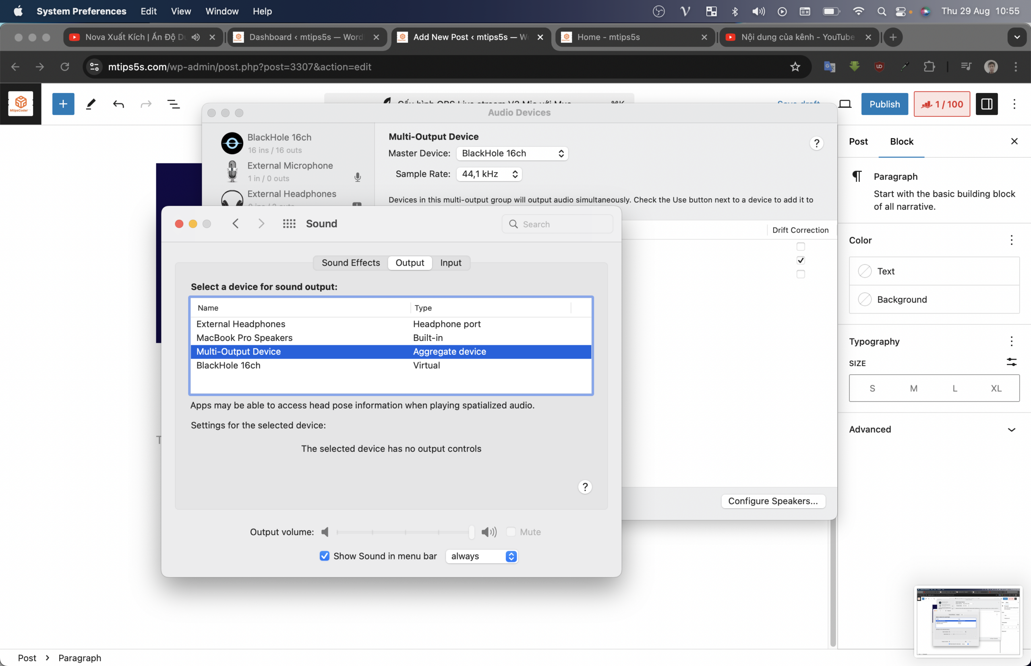Open the WordPress block inserter plus button
The width and height of the screenshot is (1031, 666).
63,104
